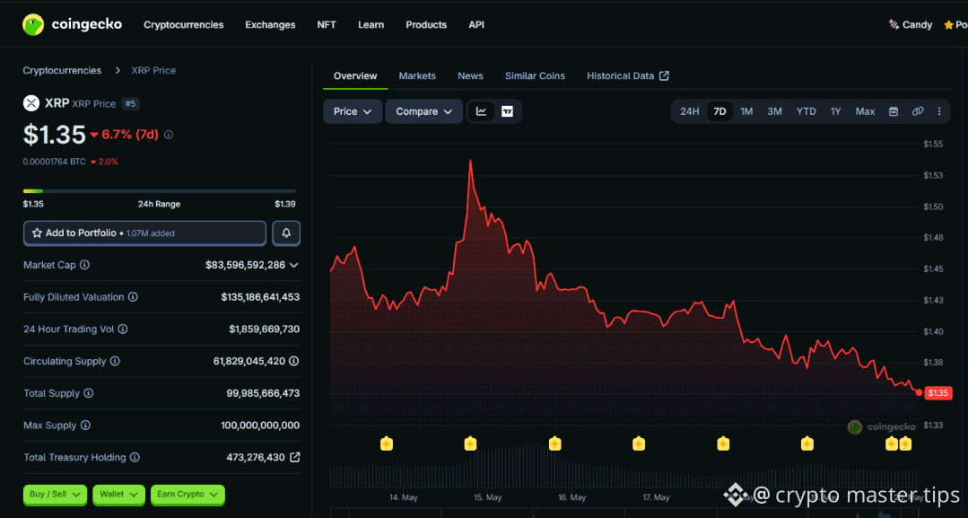Open the calendar date range icon
Image resolution: width=968 pixels, height=518 pixels.
894,111
